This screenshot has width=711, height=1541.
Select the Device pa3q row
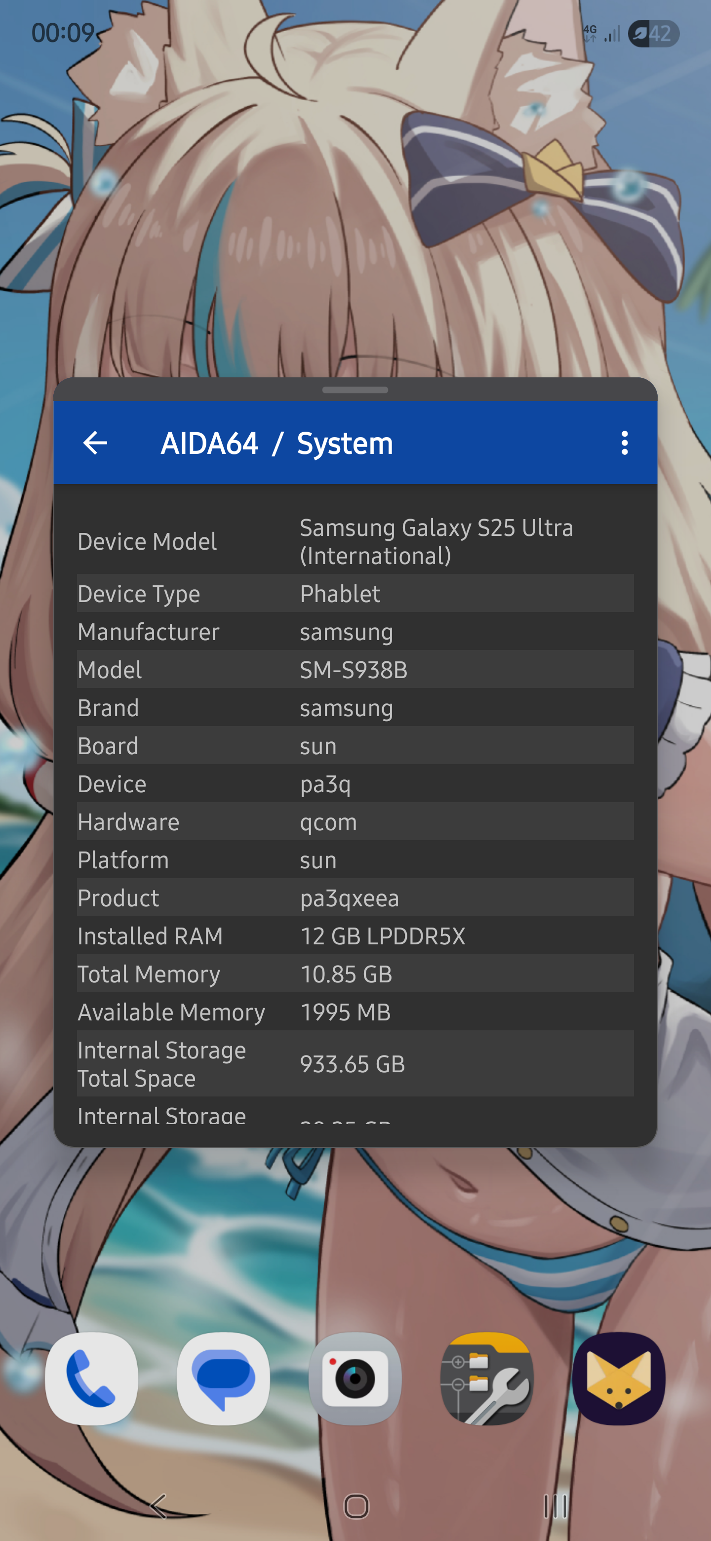point(355,783)
